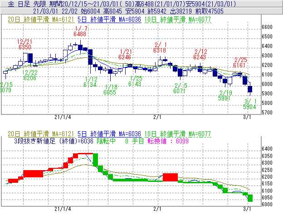The width and height of the screenshot is (283, 214).
Task: Click the 2/1 6318 high label
Action: coord(160,48)
